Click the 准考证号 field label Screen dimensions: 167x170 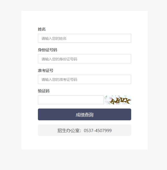(x=45, y=70)
